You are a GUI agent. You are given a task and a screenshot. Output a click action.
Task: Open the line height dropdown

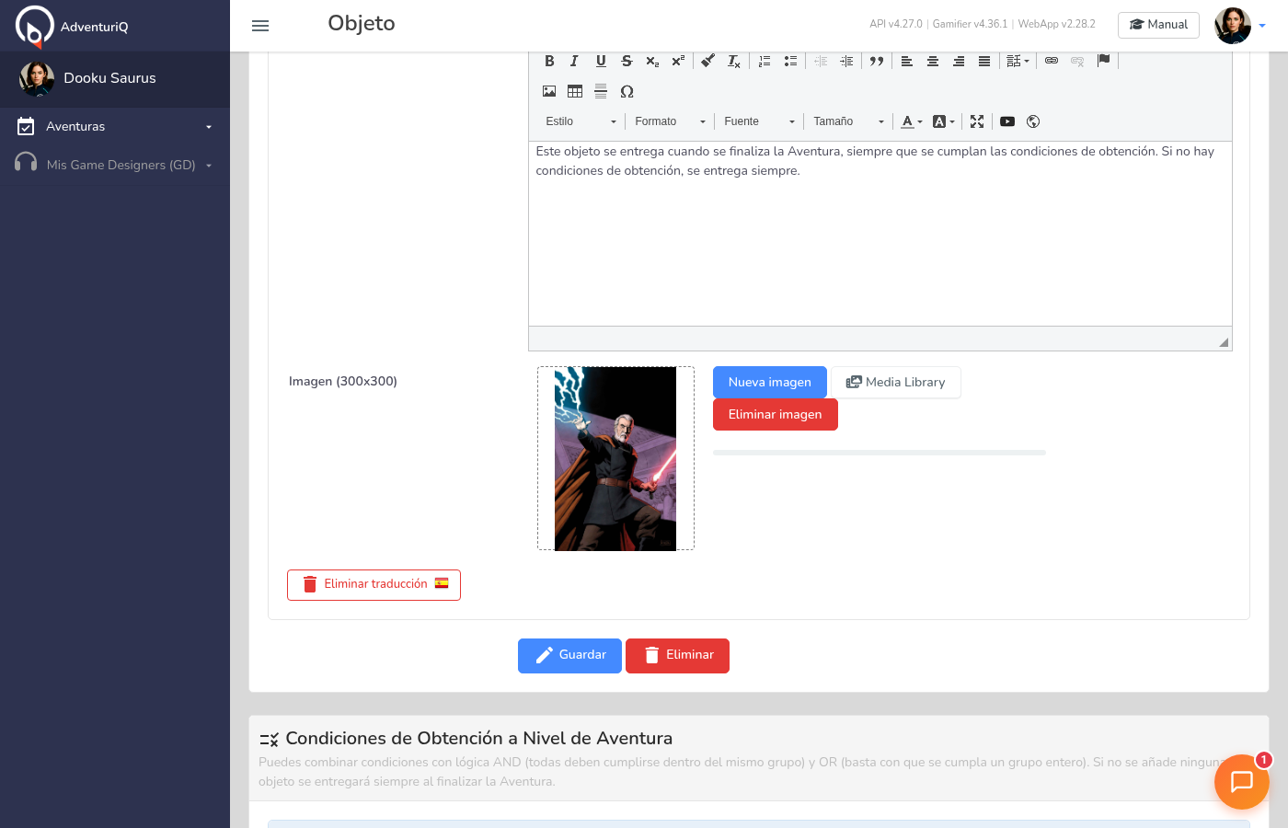pos(1018,61)
